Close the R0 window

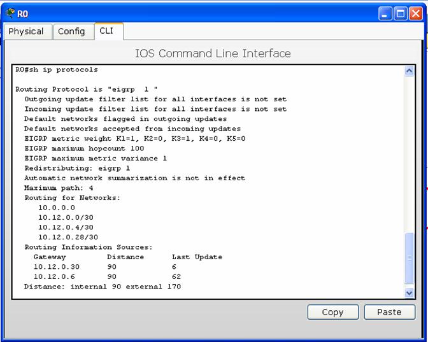(415, 13)
